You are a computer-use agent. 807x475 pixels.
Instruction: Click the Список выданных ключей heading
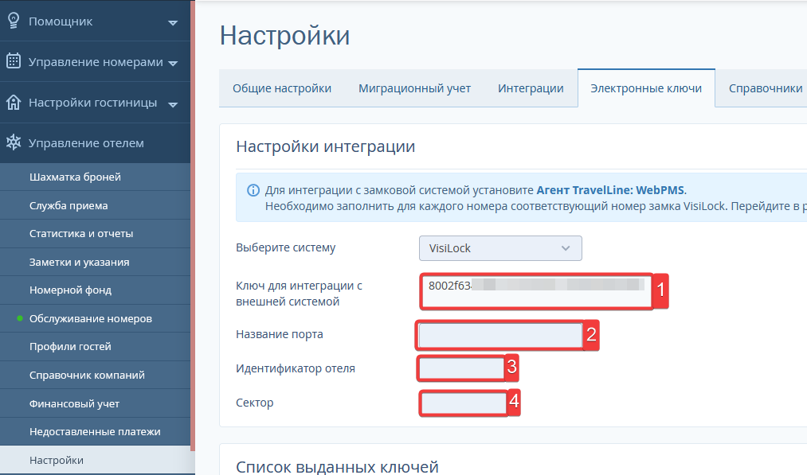click(x=337, y=467)
